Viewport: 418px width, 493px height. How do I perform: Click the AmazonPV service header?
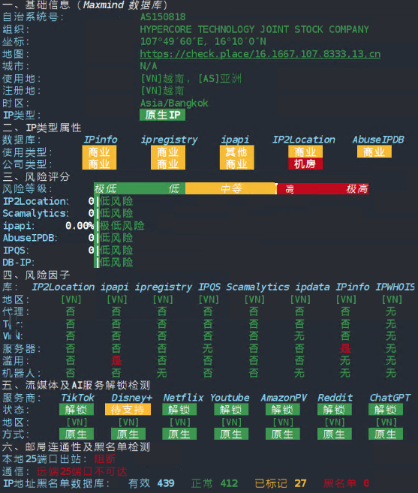pos(284,398)
